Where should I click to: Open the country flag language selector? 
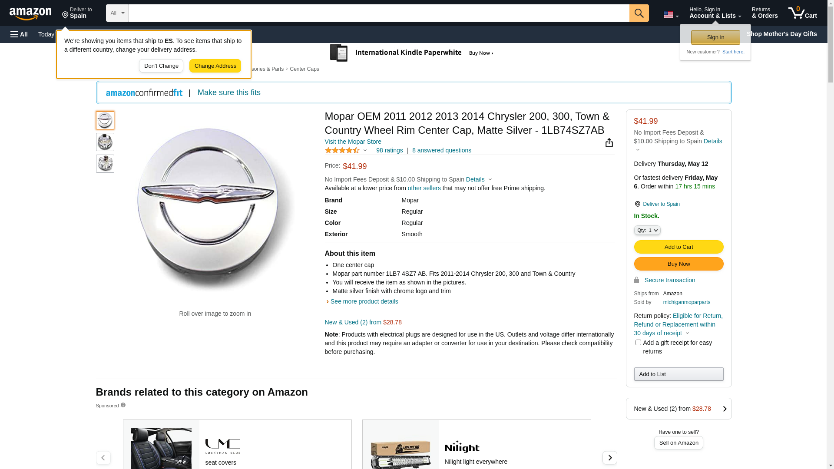coord(670,15)
